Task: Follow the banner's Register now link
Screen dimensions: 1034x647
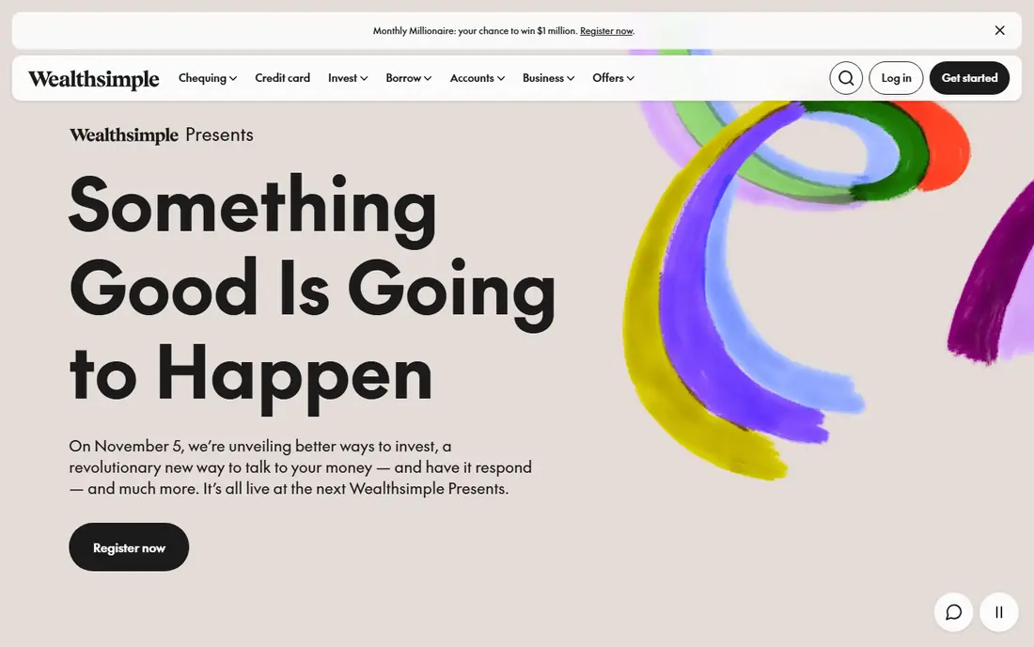Action: click(606, 31)
